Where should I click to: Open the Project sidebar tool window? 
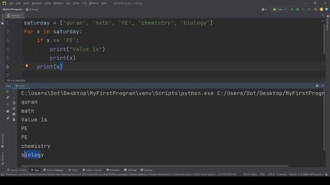(3, 20)
